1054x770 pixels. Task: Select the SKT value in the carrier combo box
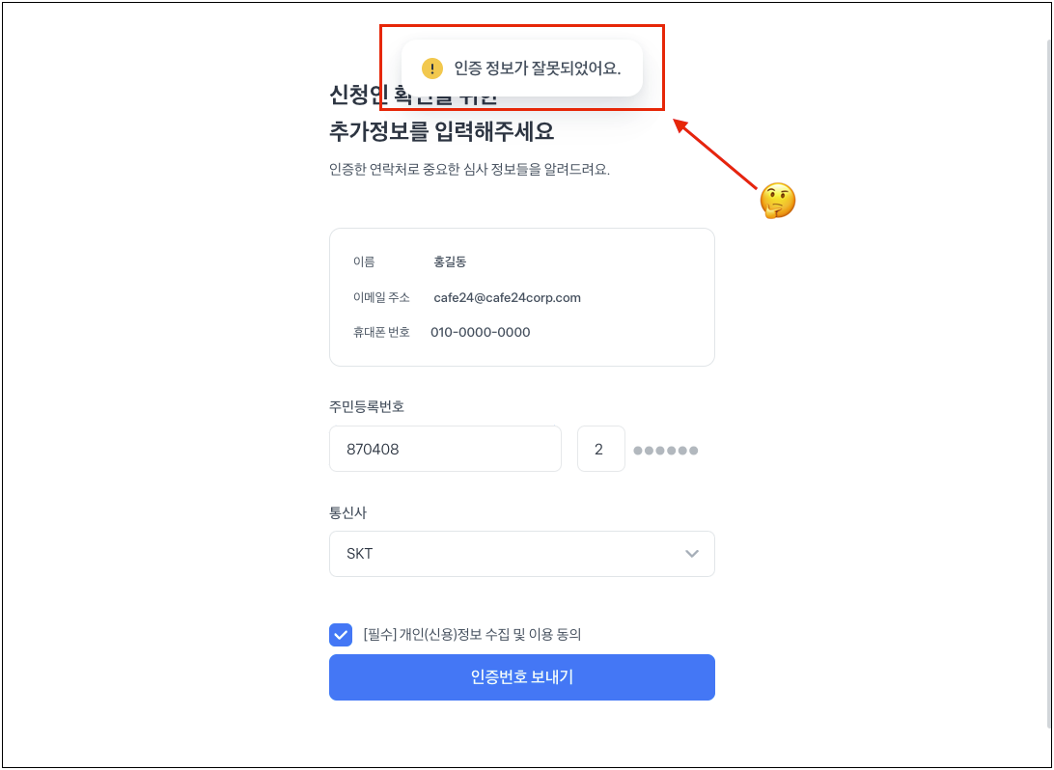(x=360, y=554)
